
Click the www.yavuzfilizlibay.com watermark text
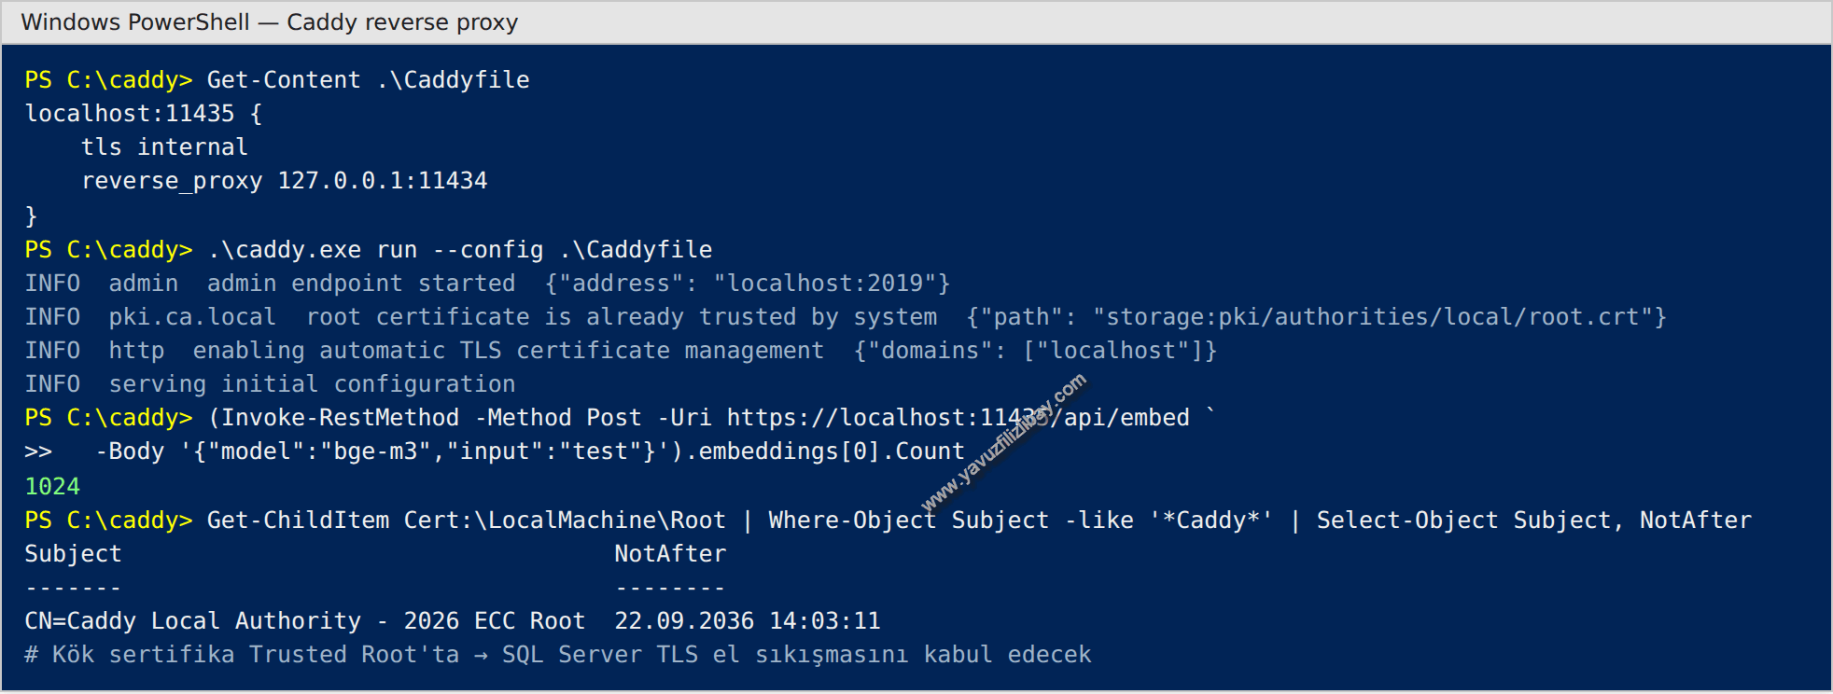[x=1004, y=442]
